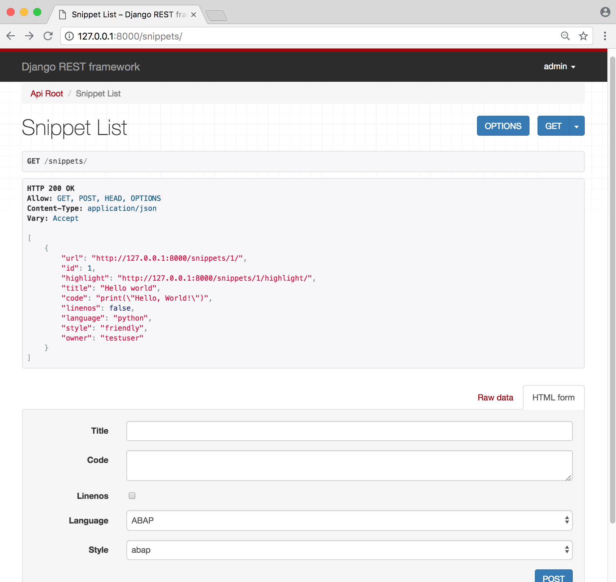Click the linenos "false" value
This screenshot has height=582, width=616.
coord(120,308)
